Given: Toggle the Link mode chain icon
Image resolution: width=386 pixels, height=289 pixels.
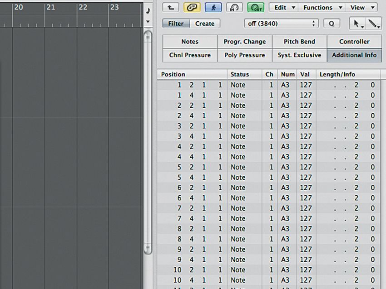Looking at the screenshot, I should pyautogui.click(x=192, y=7).
